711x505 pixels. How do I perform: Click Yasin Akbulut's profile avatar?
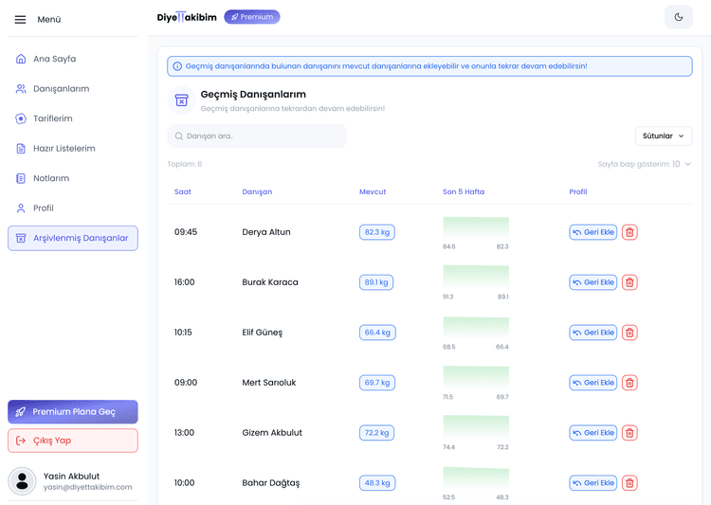(22, 481)
